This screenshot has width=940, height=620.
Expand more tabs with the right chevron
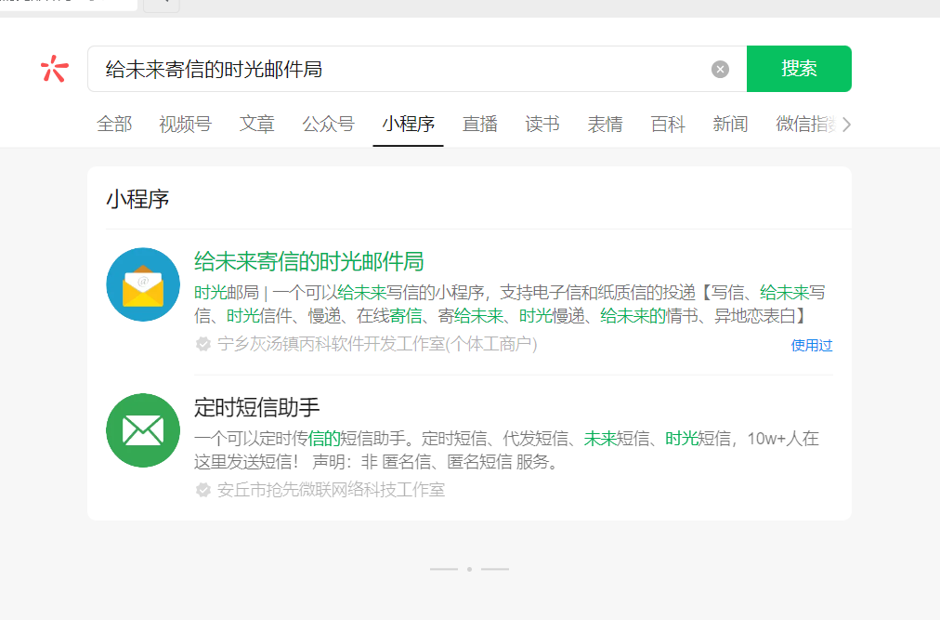pos(846,125)
